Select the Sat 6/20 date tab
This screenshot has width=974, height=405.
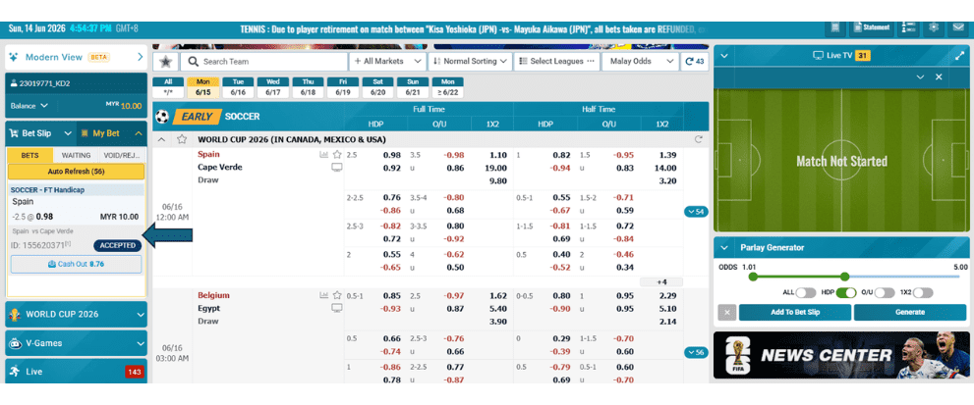[x=377, y=87]
